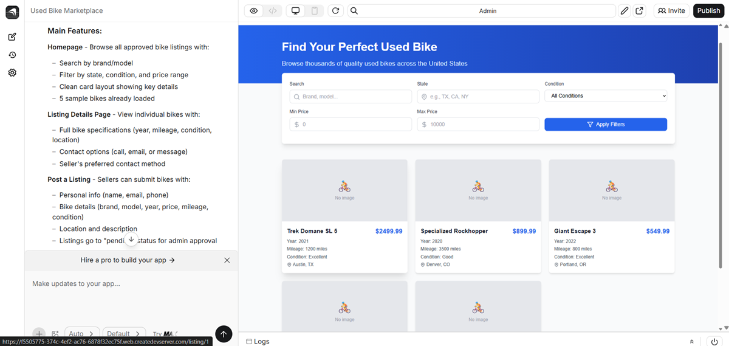Send message with the up-arrow button

pyautogui.click(x=224, y=334)
